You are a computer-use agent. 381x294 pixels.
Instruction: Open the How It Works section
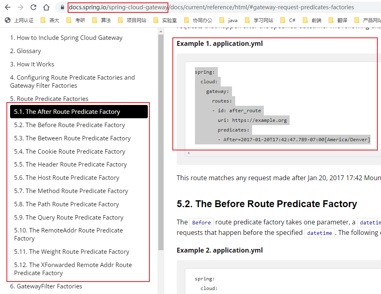[32, 64]
